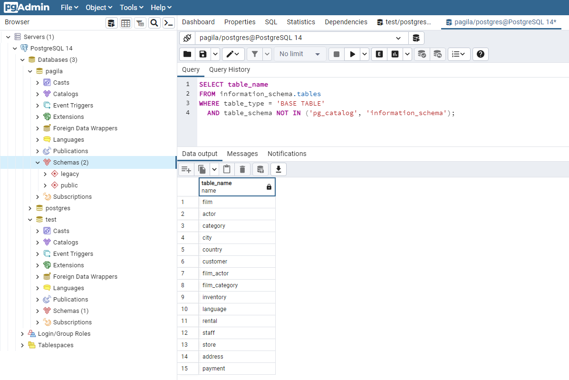Viewport: 569px width, 380px height.
Task: Click the Search objects magnifier icon
Action: point(154,22)
